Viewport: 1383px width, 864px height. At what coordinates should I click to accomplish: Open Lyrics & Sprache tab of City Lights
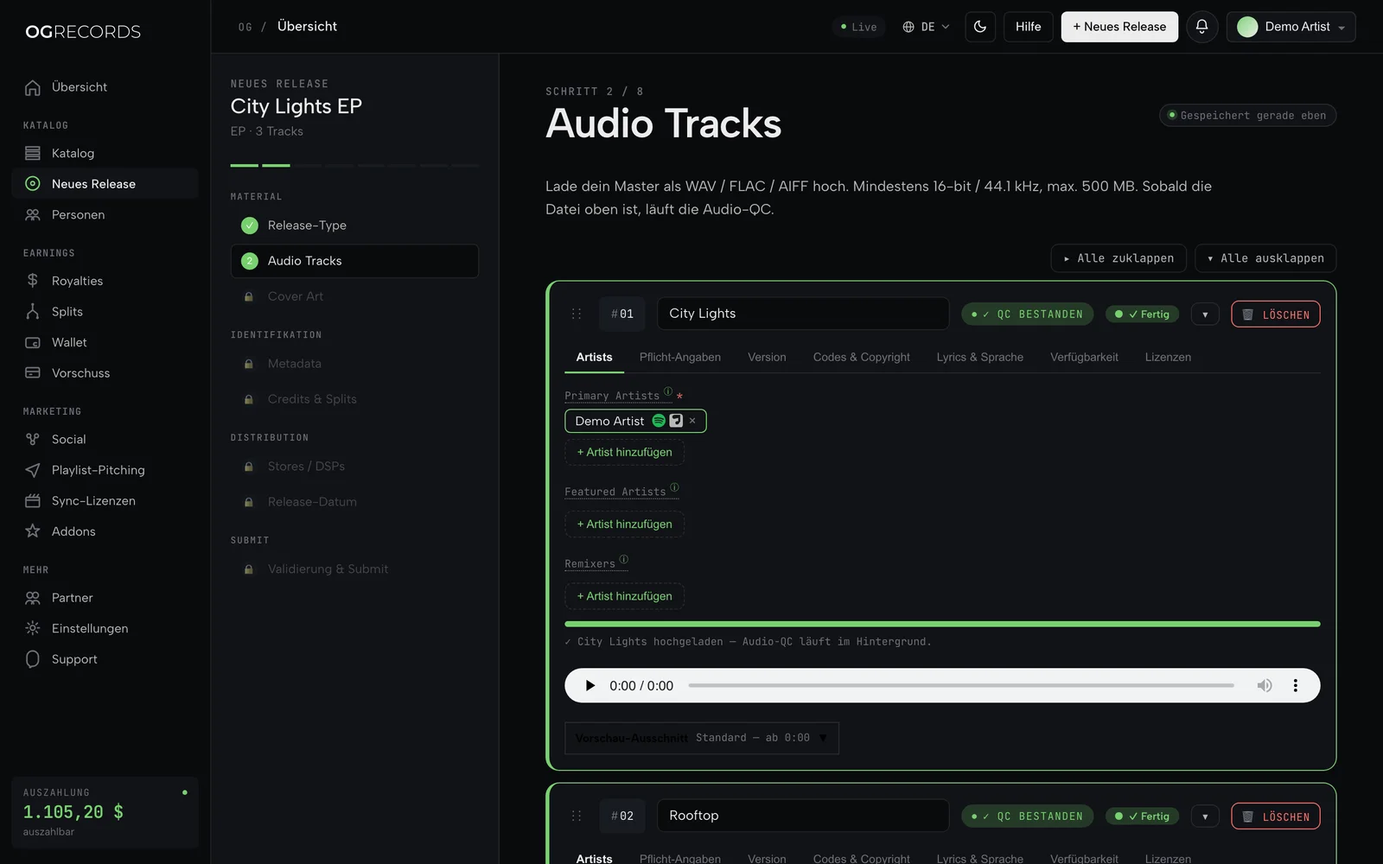(980, 357)
